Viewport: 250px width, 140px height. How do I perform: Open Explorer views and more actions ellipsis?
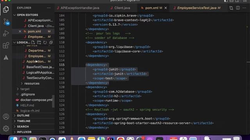(x=49, y=8)
